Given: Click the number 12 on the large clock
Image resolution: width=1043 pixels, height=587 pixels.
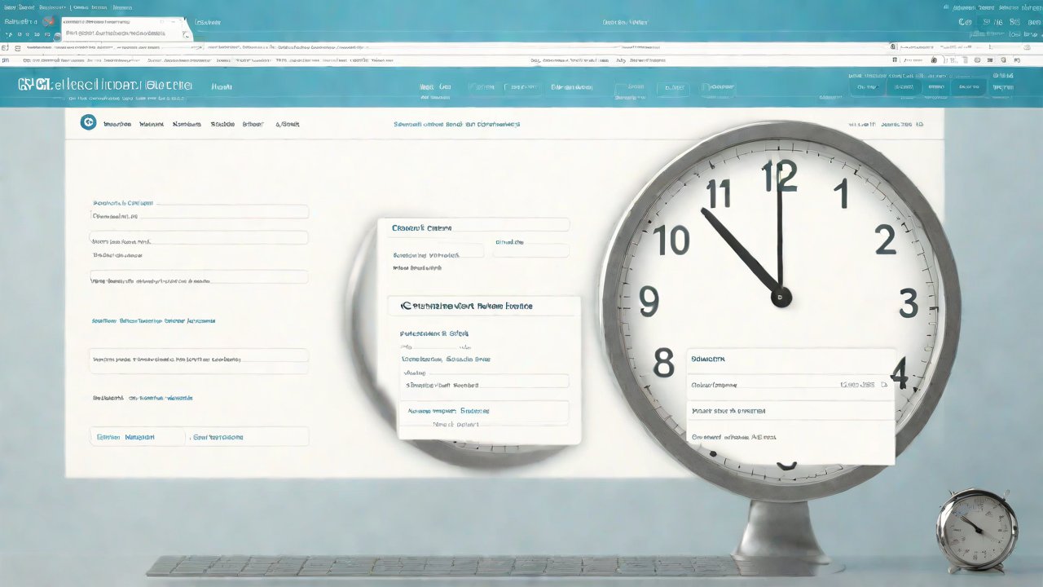Looking at the screenshot, I should pyautogui.click(x=779, y=177).
